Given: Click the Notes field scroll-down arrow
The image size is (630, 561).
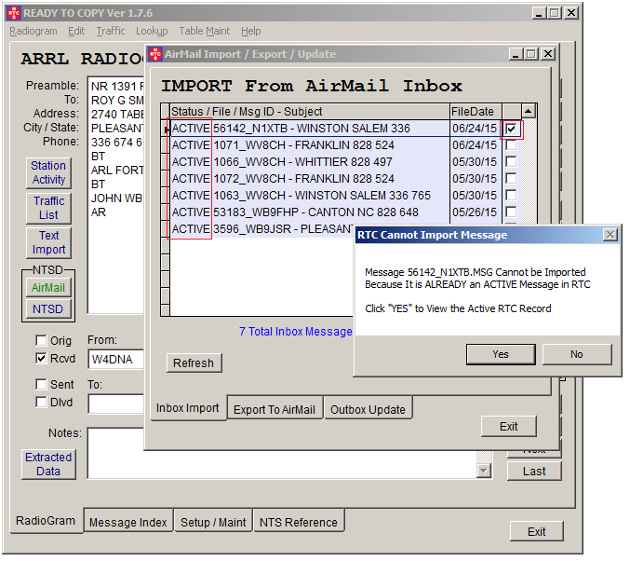Looking at the screenshot, I should click(484, 471).
